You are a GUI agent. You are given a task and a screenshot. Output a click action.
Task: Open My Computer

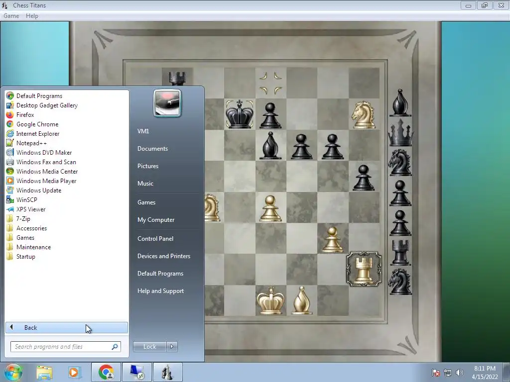(x=156, y=220)
